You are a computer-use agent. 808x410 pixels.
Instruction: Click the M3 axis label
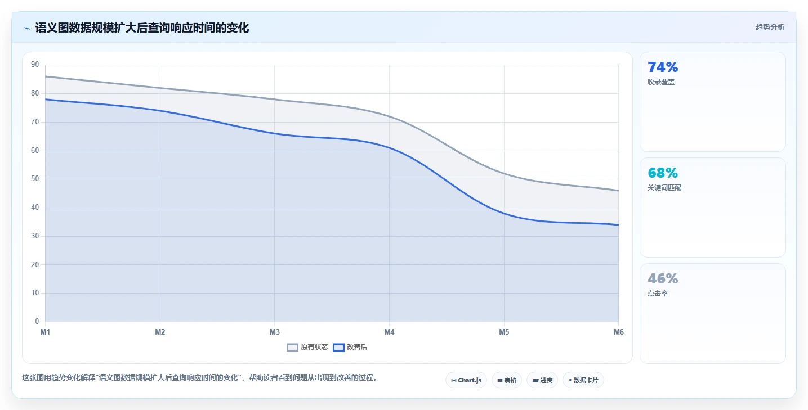click(x=274, y=332)
